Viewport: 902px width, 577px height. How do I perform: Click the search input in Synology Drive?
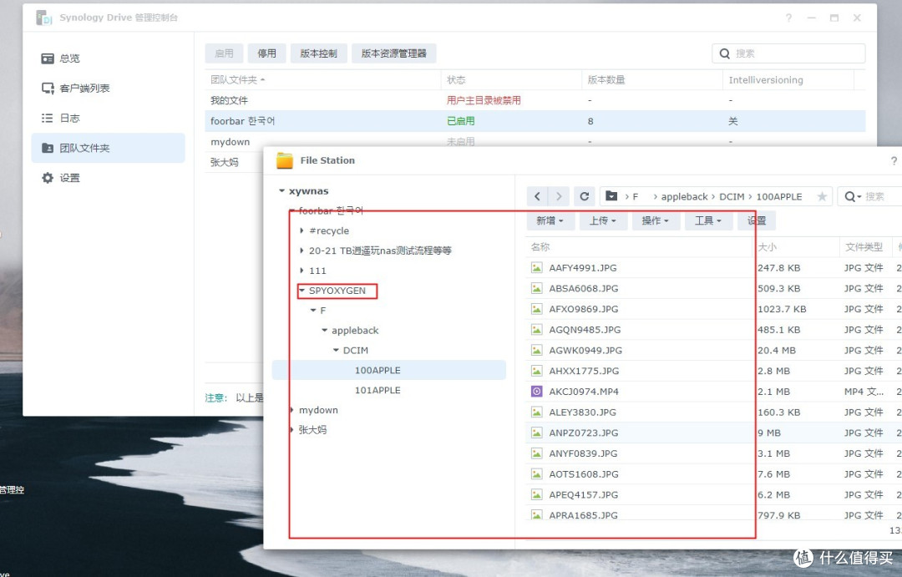(788, 53)
